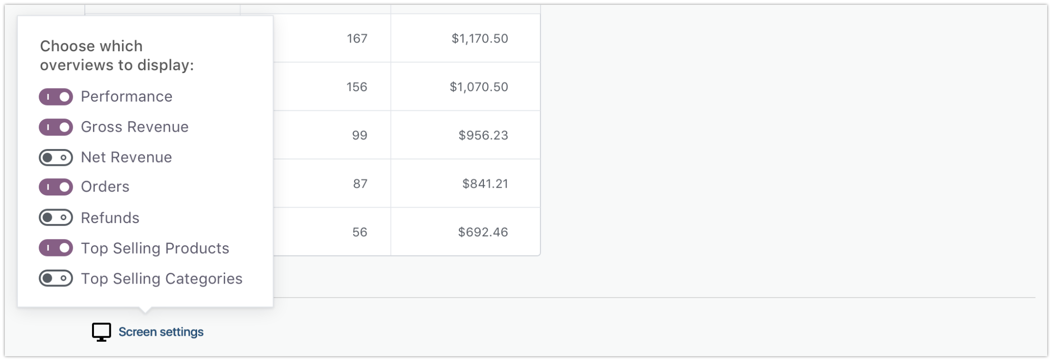The image size is (1052, 361).
Task: Disable the Gross Revenue overview
Action: pyautogui.click(x=55, y=127)
